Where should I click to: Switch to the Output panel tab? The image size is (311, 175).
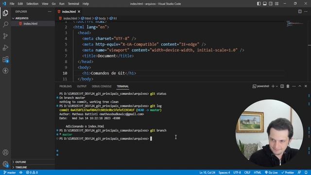[82, 87]
